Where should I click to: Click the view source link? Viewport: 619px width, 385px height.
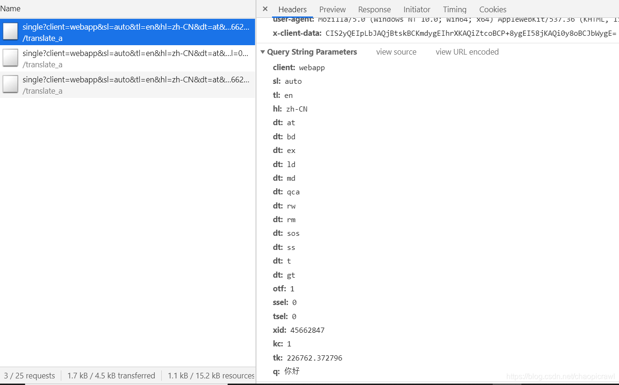click(396, 52)
